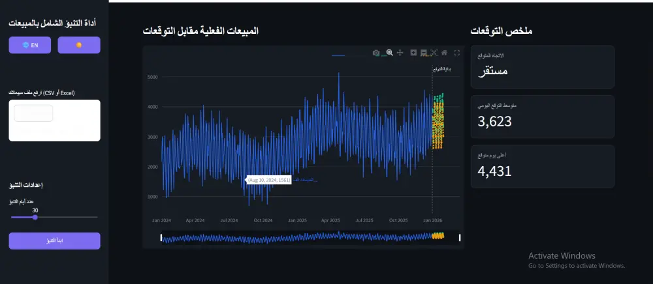This screenshot has width=653, height=284.
Task: Click the مستقر trend value card
Action: [x=543, y=67]
